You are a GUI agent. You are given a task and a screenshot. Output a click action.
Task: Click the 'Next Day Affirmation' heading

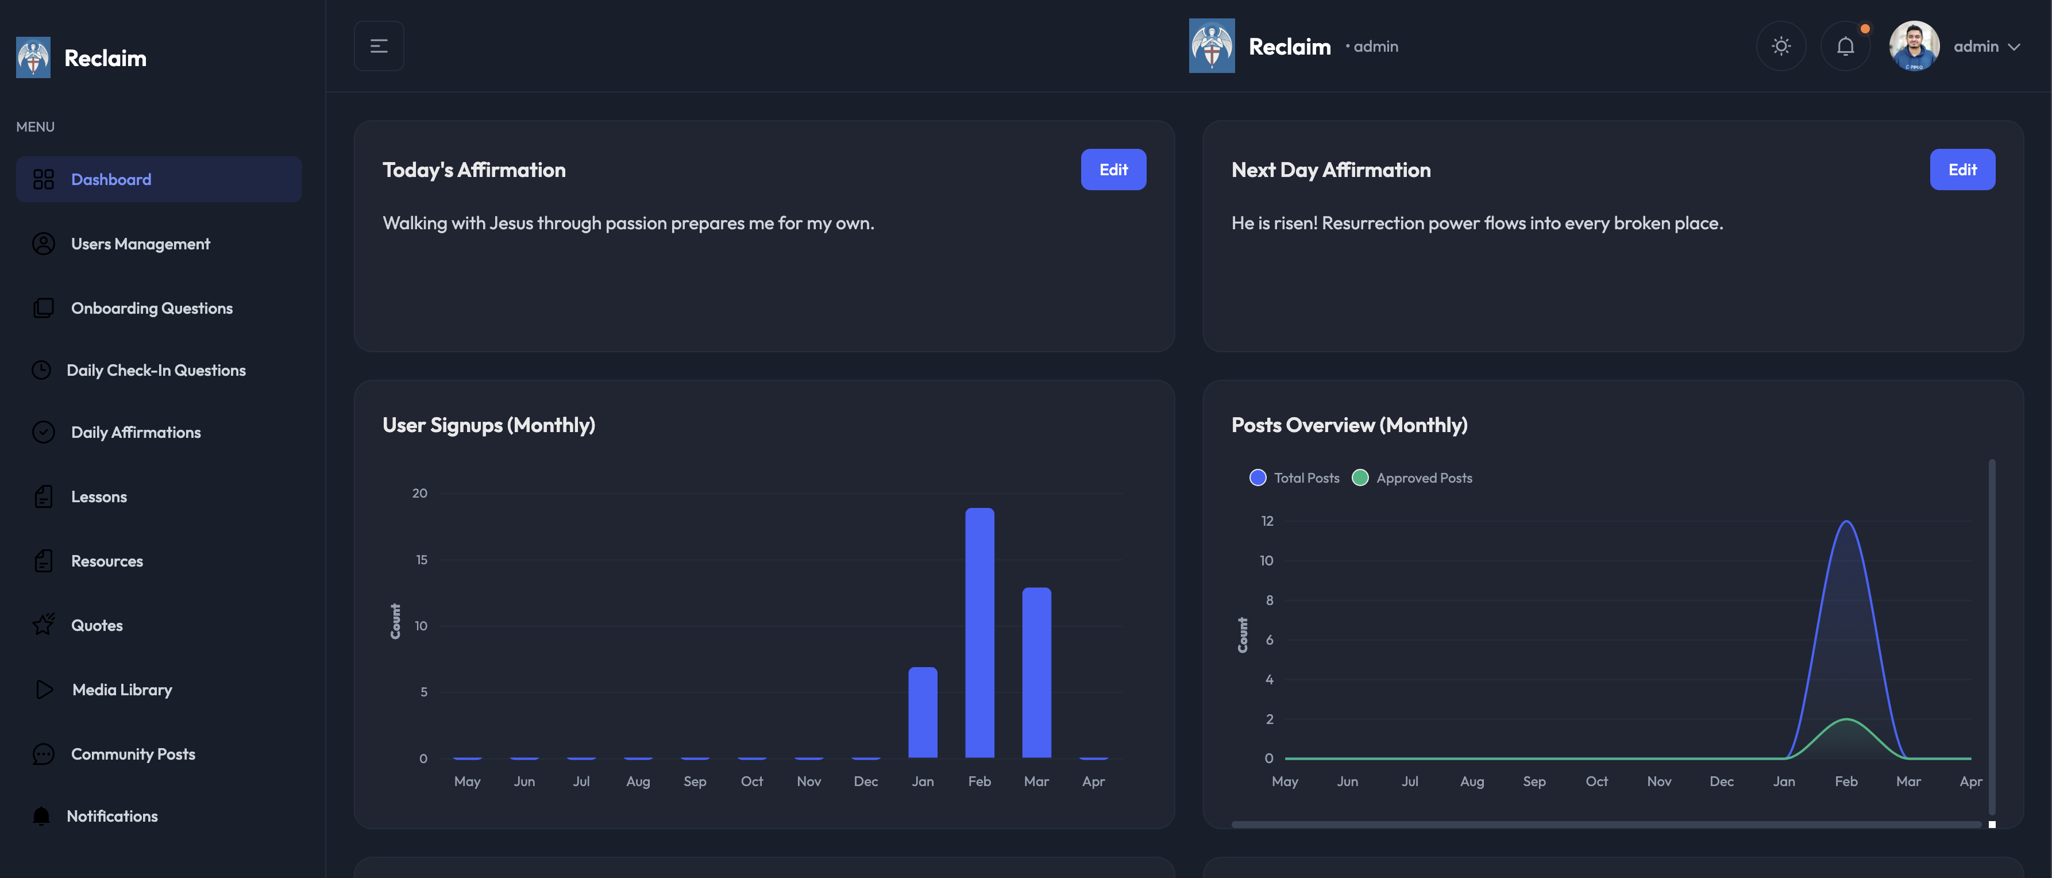point(1330,170)
